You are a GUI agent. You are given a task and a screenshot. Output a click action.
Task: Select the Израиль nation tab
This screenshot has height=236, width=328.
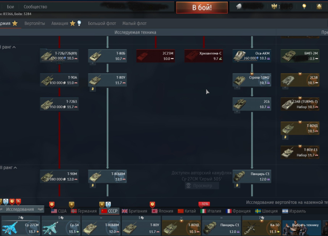pyautogui.click(x=294, y=211)
